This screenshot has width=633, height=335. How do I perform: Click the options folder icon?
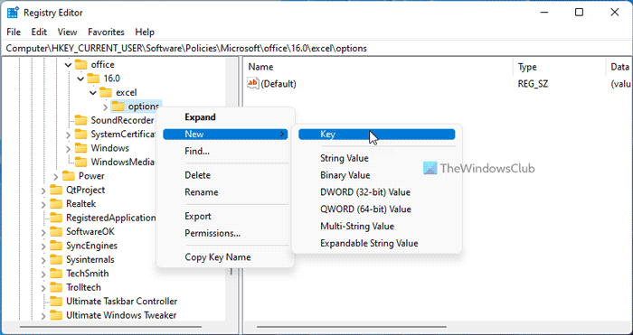point(118,107)
